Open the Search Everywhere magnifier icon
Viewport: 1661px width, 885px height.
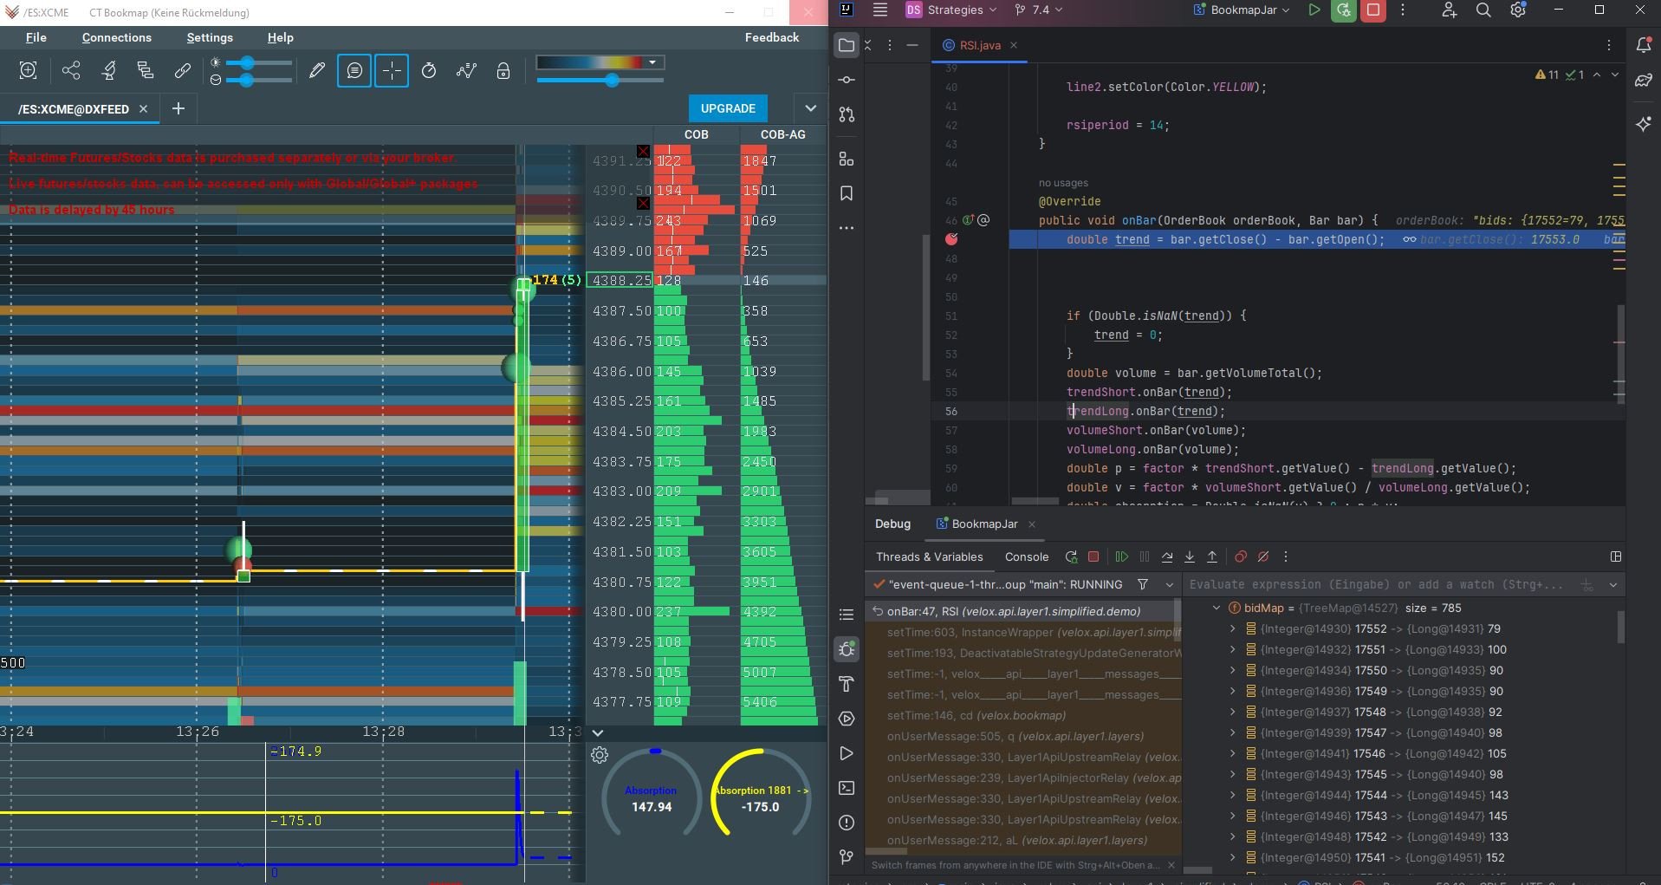coord(1483,10)
